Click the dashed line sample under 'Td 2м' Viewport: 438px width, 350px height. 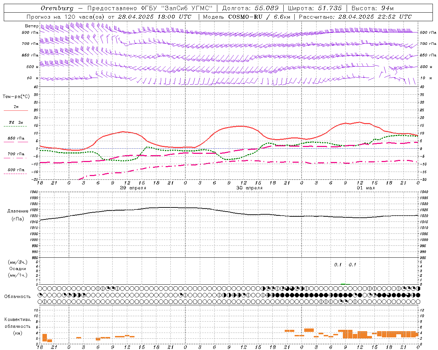point(15,126)
